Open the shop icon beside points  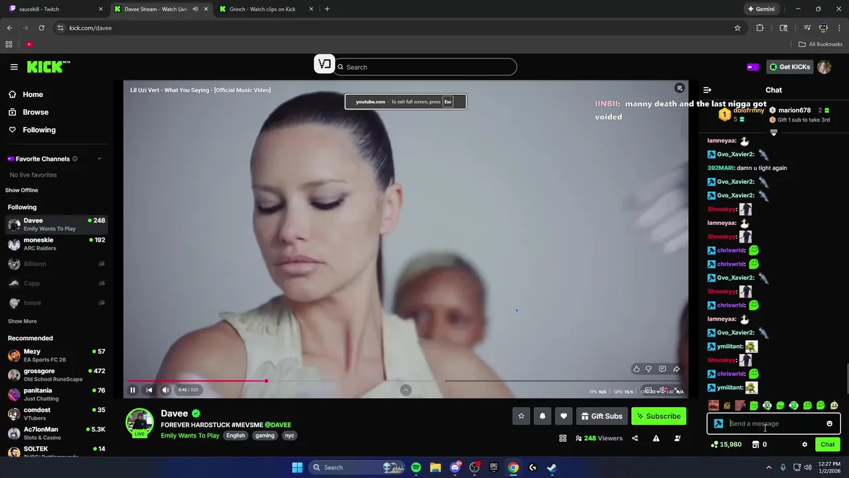click(x=755, y=445)
